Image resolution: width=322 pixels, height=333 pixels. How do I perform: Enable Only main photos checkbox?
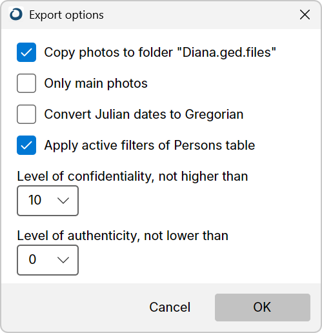click(26, 83)
